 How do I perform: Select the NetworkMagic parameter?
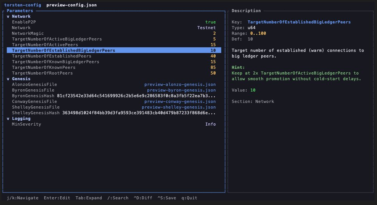[x=114, y=33]
